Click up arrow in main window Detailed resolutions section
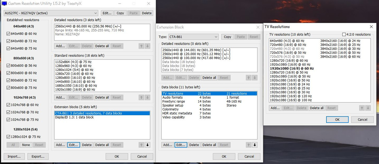Screen dimensions: 379x164 pos(142,46)
